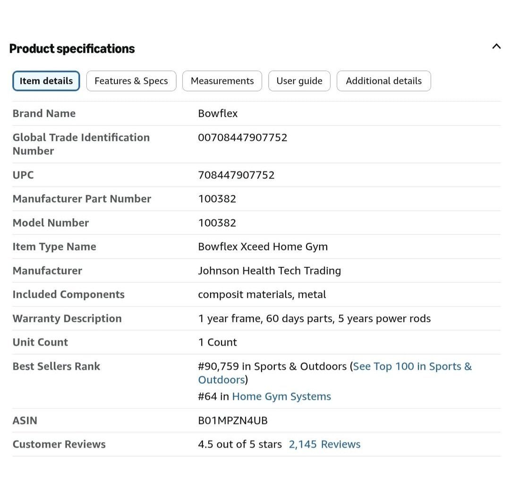This screenshot has height=490, width=510.
Task: Click the ASIN value B01MPZN4UB
Action: coord(232,421)
